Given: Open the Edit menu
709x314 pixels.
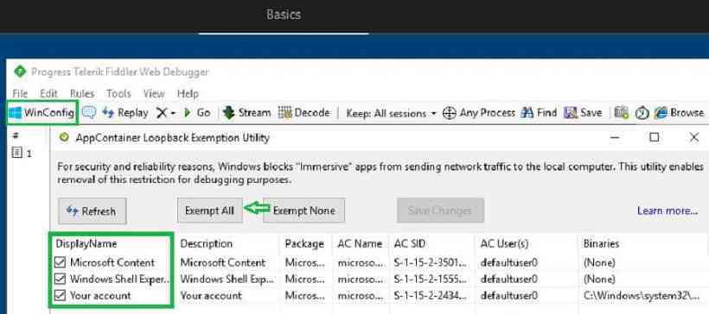Looking at the screenshot, I should tap(48, 94).
